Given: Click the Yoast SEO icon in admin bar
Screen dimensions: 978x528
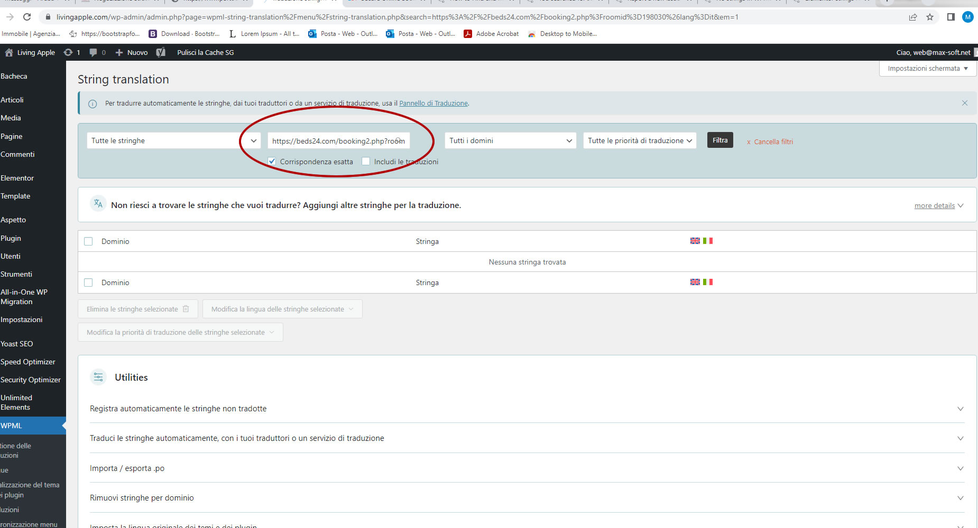Looking at the screenshot, I should point(161,52).
